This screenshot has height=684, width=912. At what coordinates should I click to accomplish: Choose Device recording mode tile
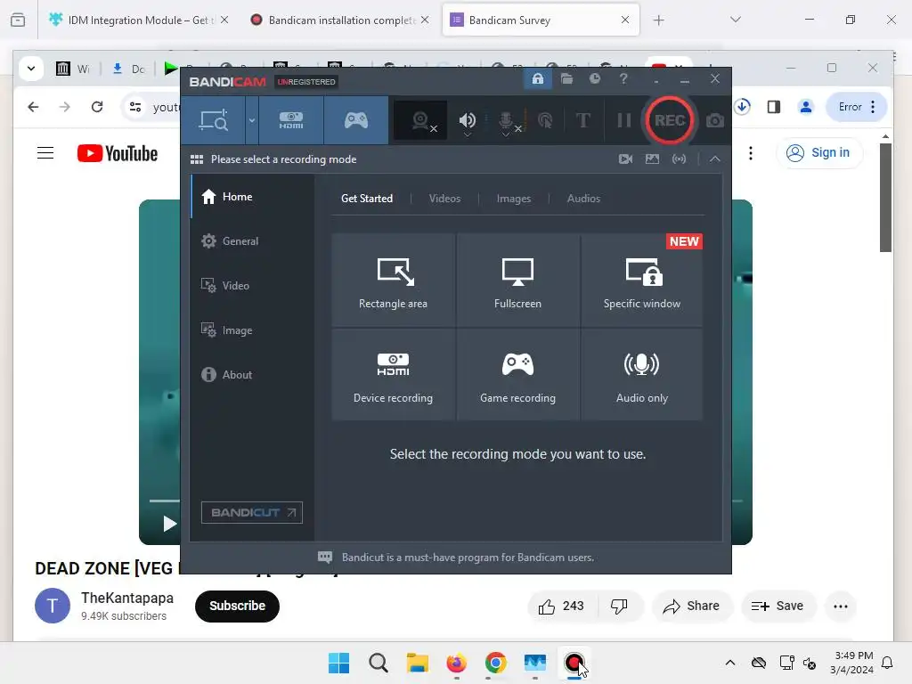(393, 375)
